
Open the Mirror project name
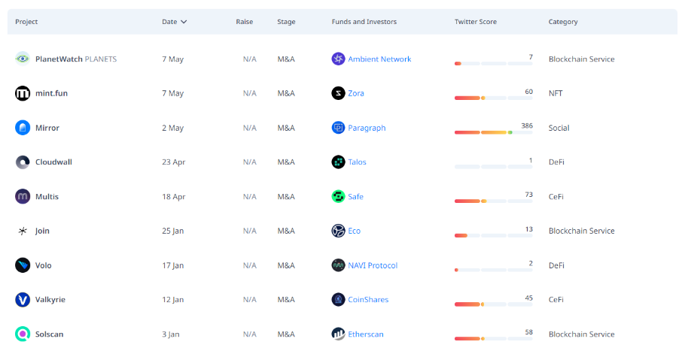(47, 128)
